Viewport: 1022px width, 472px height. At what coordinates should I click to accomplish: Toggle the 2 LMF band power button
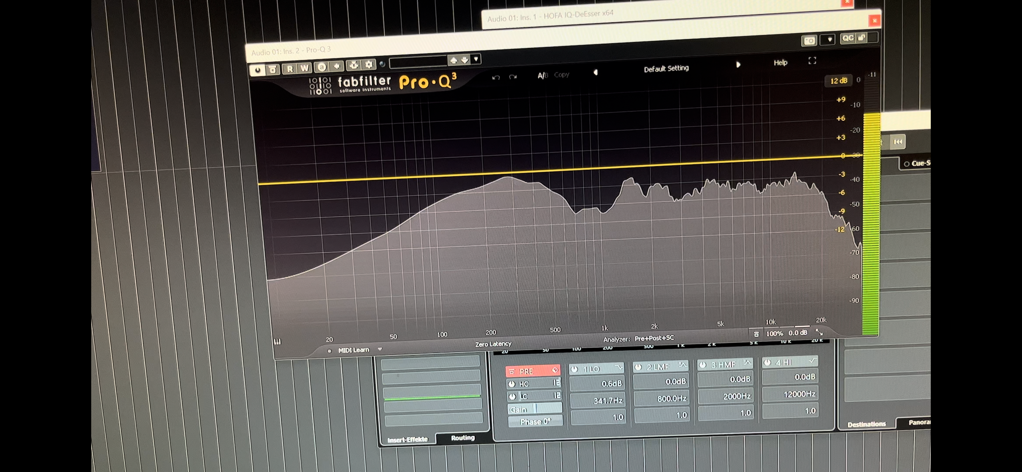638,367
